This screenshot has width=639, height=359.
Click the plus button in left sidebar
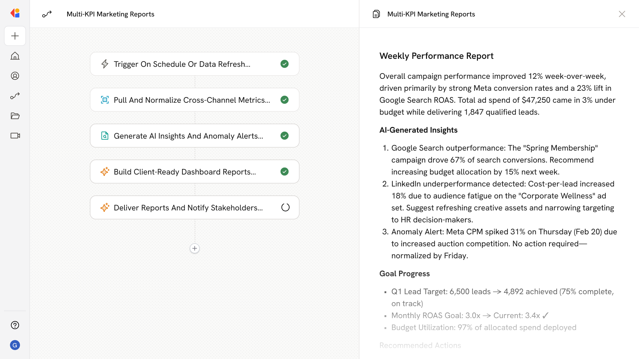[x=15, y=36]
